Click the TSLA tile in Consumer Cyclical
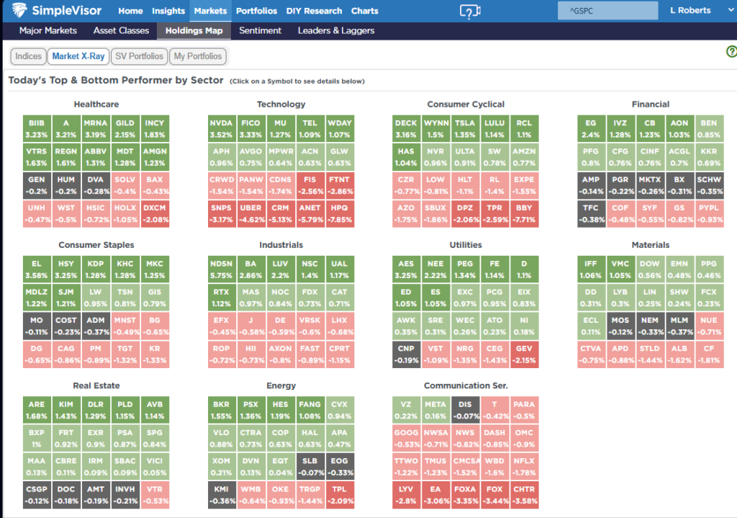 click(465, 128)
